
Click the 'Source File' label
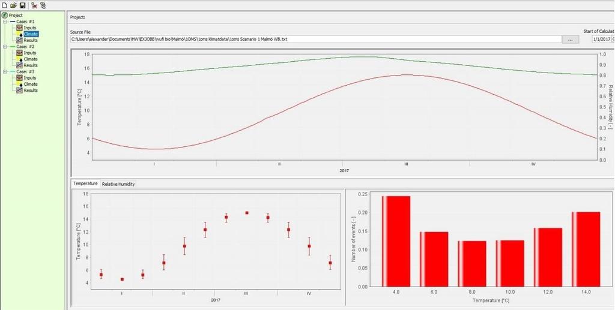coord(80,32)
